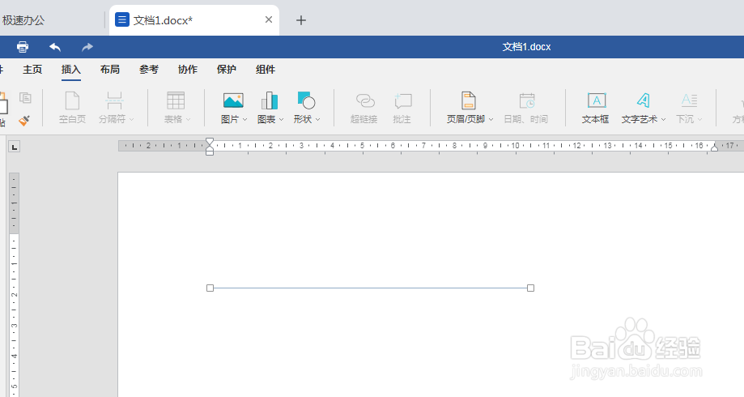Expand the 页眉/页脚 dropdown arrow
Viewport: 744px width, 397px height.
pyautogui.click(x=491, y=120)
